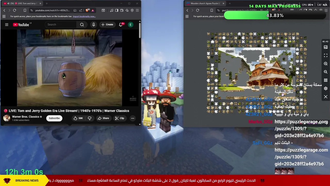Close the Wooden church Jigsaw Puzzle tab

(223, 3)
